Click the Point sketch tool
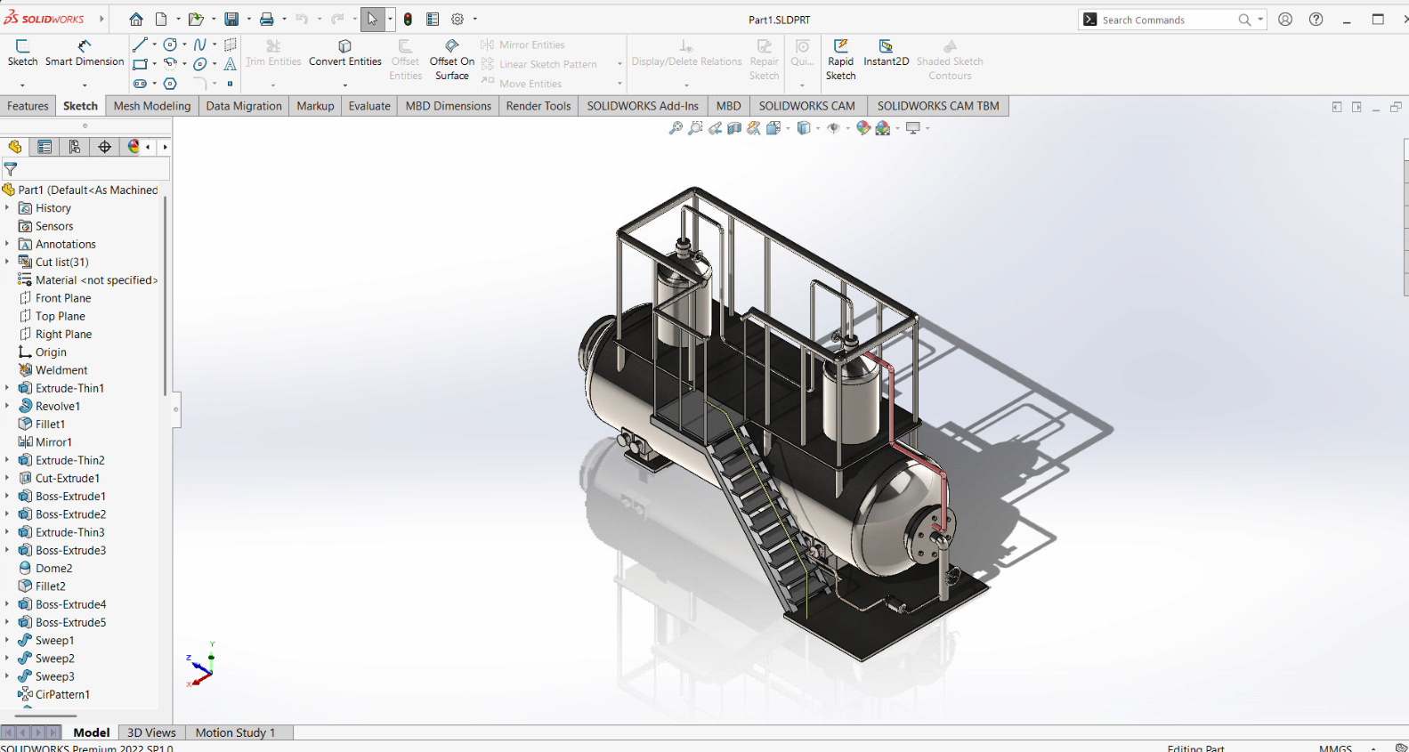 230,84
